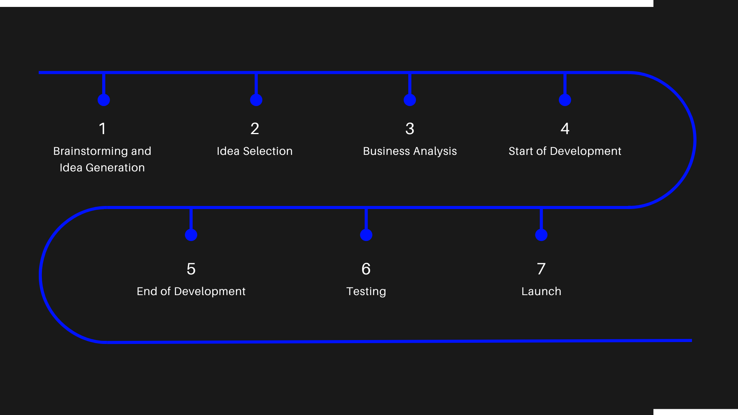Image resolution: width=738 pixels, height=415 pixels.
Task: Click the number 1 heading
Action: [x=102, y=129]
